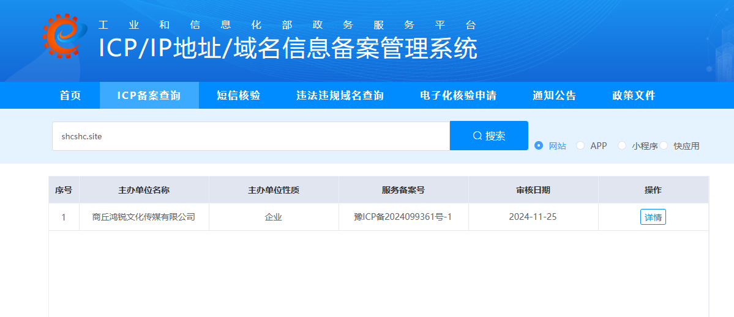Open the 政策文件 tab
The height and width of the screenshot is (317, 734).
pyautogui.click(x=634, y=96)
